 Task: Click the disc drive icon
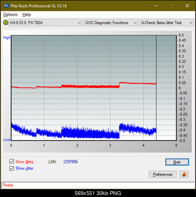tap(6, 22)
